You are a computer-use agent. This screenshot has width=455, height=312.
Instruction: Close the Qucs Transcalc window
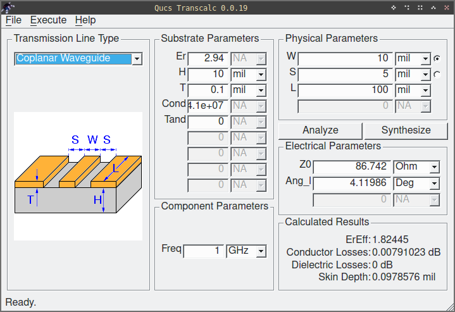pos(447,8)
